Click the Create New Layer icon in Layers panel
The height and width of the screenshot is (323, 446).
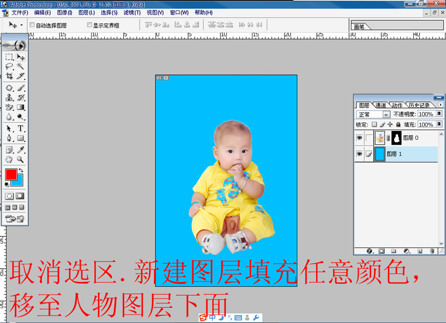coord(419,250)
